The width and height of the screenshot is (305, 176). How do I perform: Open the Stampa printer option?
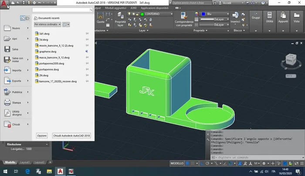pos(8,102)
